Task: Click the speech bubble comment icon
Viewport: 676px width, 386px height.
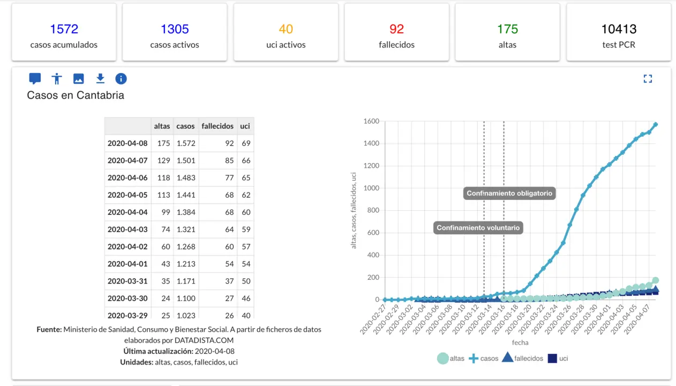Action: click(x=35, y=79)
